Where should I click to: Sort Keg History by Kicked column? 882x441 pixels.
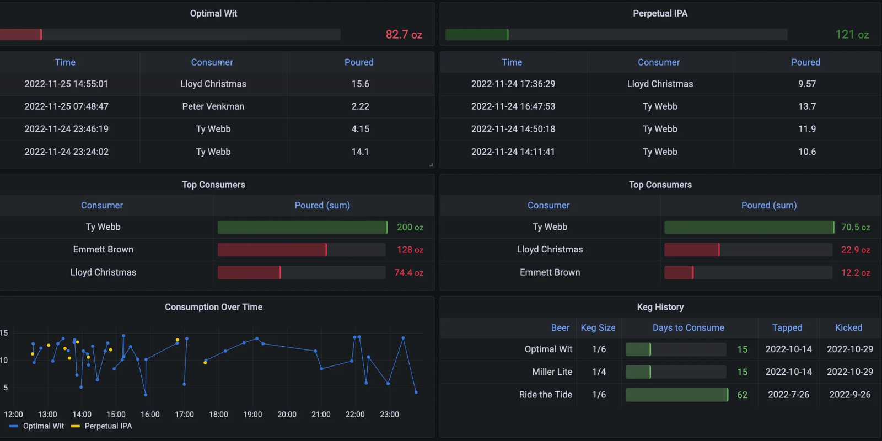848,327
